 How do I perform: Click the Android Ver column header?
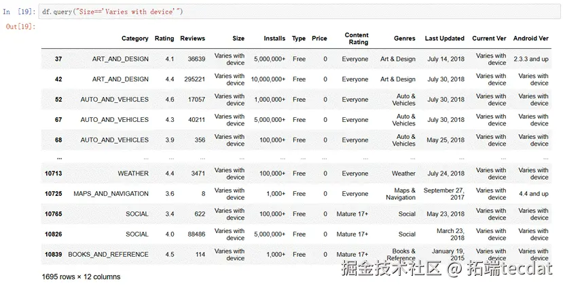pos(530,39)
